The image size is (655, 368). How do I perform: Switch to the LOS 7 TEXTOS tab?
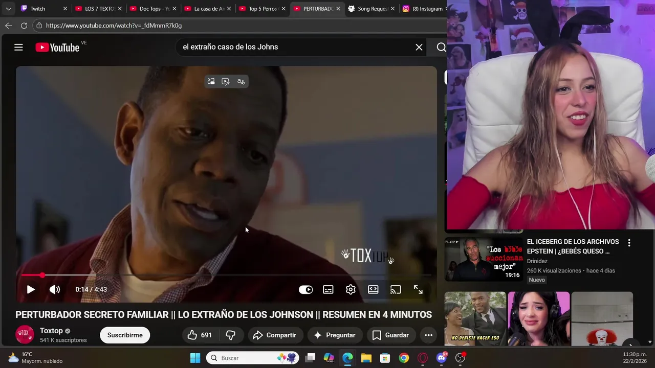tap(98, 9)
